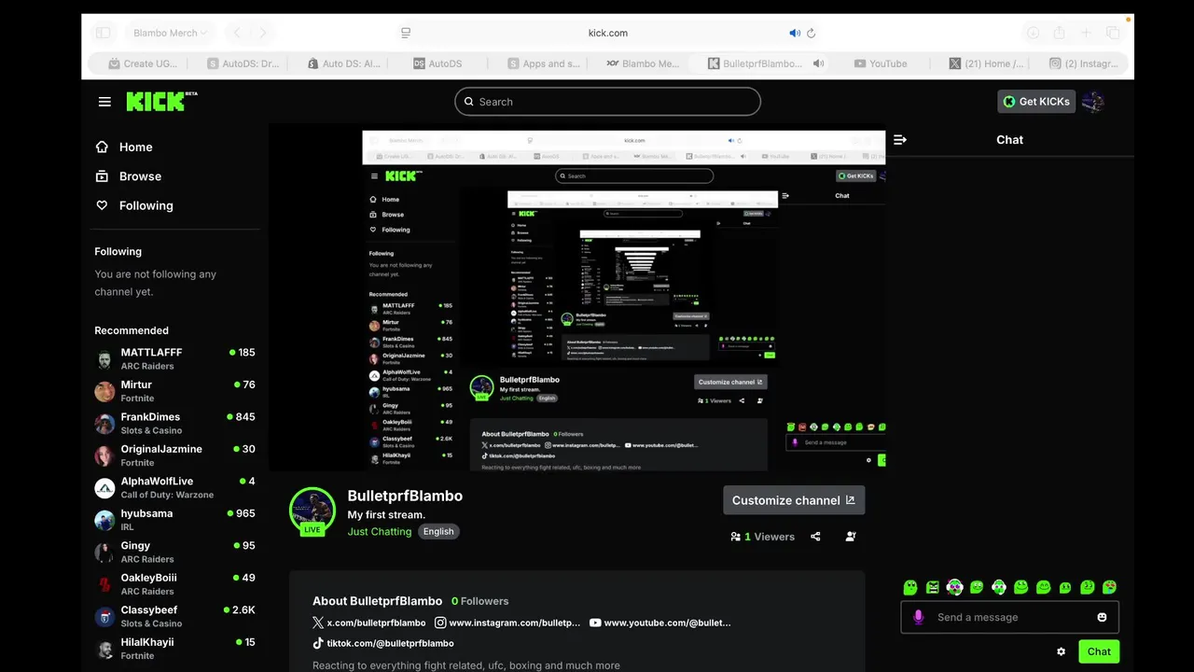Switch to the Apps and s... tab

tap(545, 63)
